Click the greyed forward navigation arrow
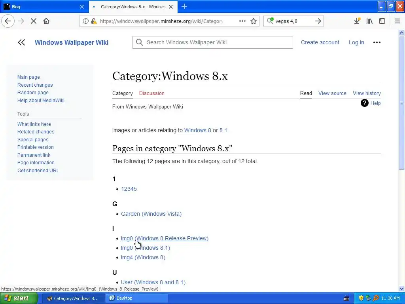 [21, 21]
